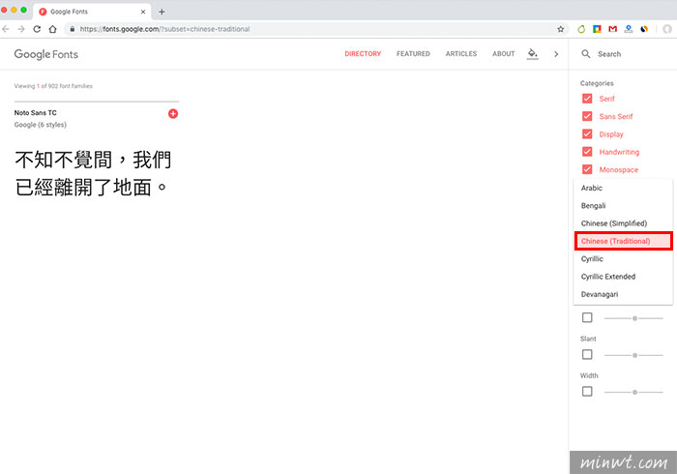Viewport: 677px width, 474px height.
Task: Click the Google (6 styles) designer link
Action: click(41, 125)
